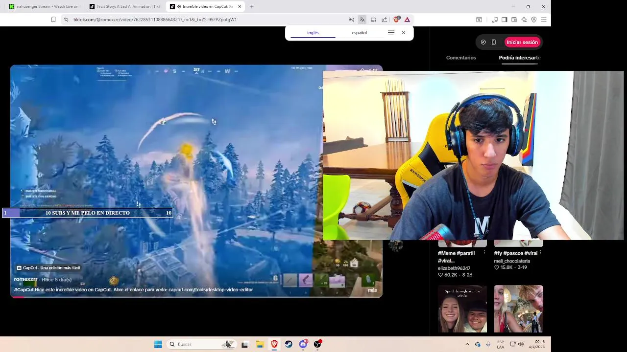Open more options for #Meme #paratii video
This screenshot has width=627, height=352.
point(484,253)
